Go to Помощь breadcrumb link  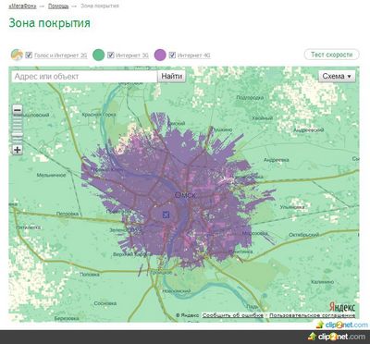58,6
